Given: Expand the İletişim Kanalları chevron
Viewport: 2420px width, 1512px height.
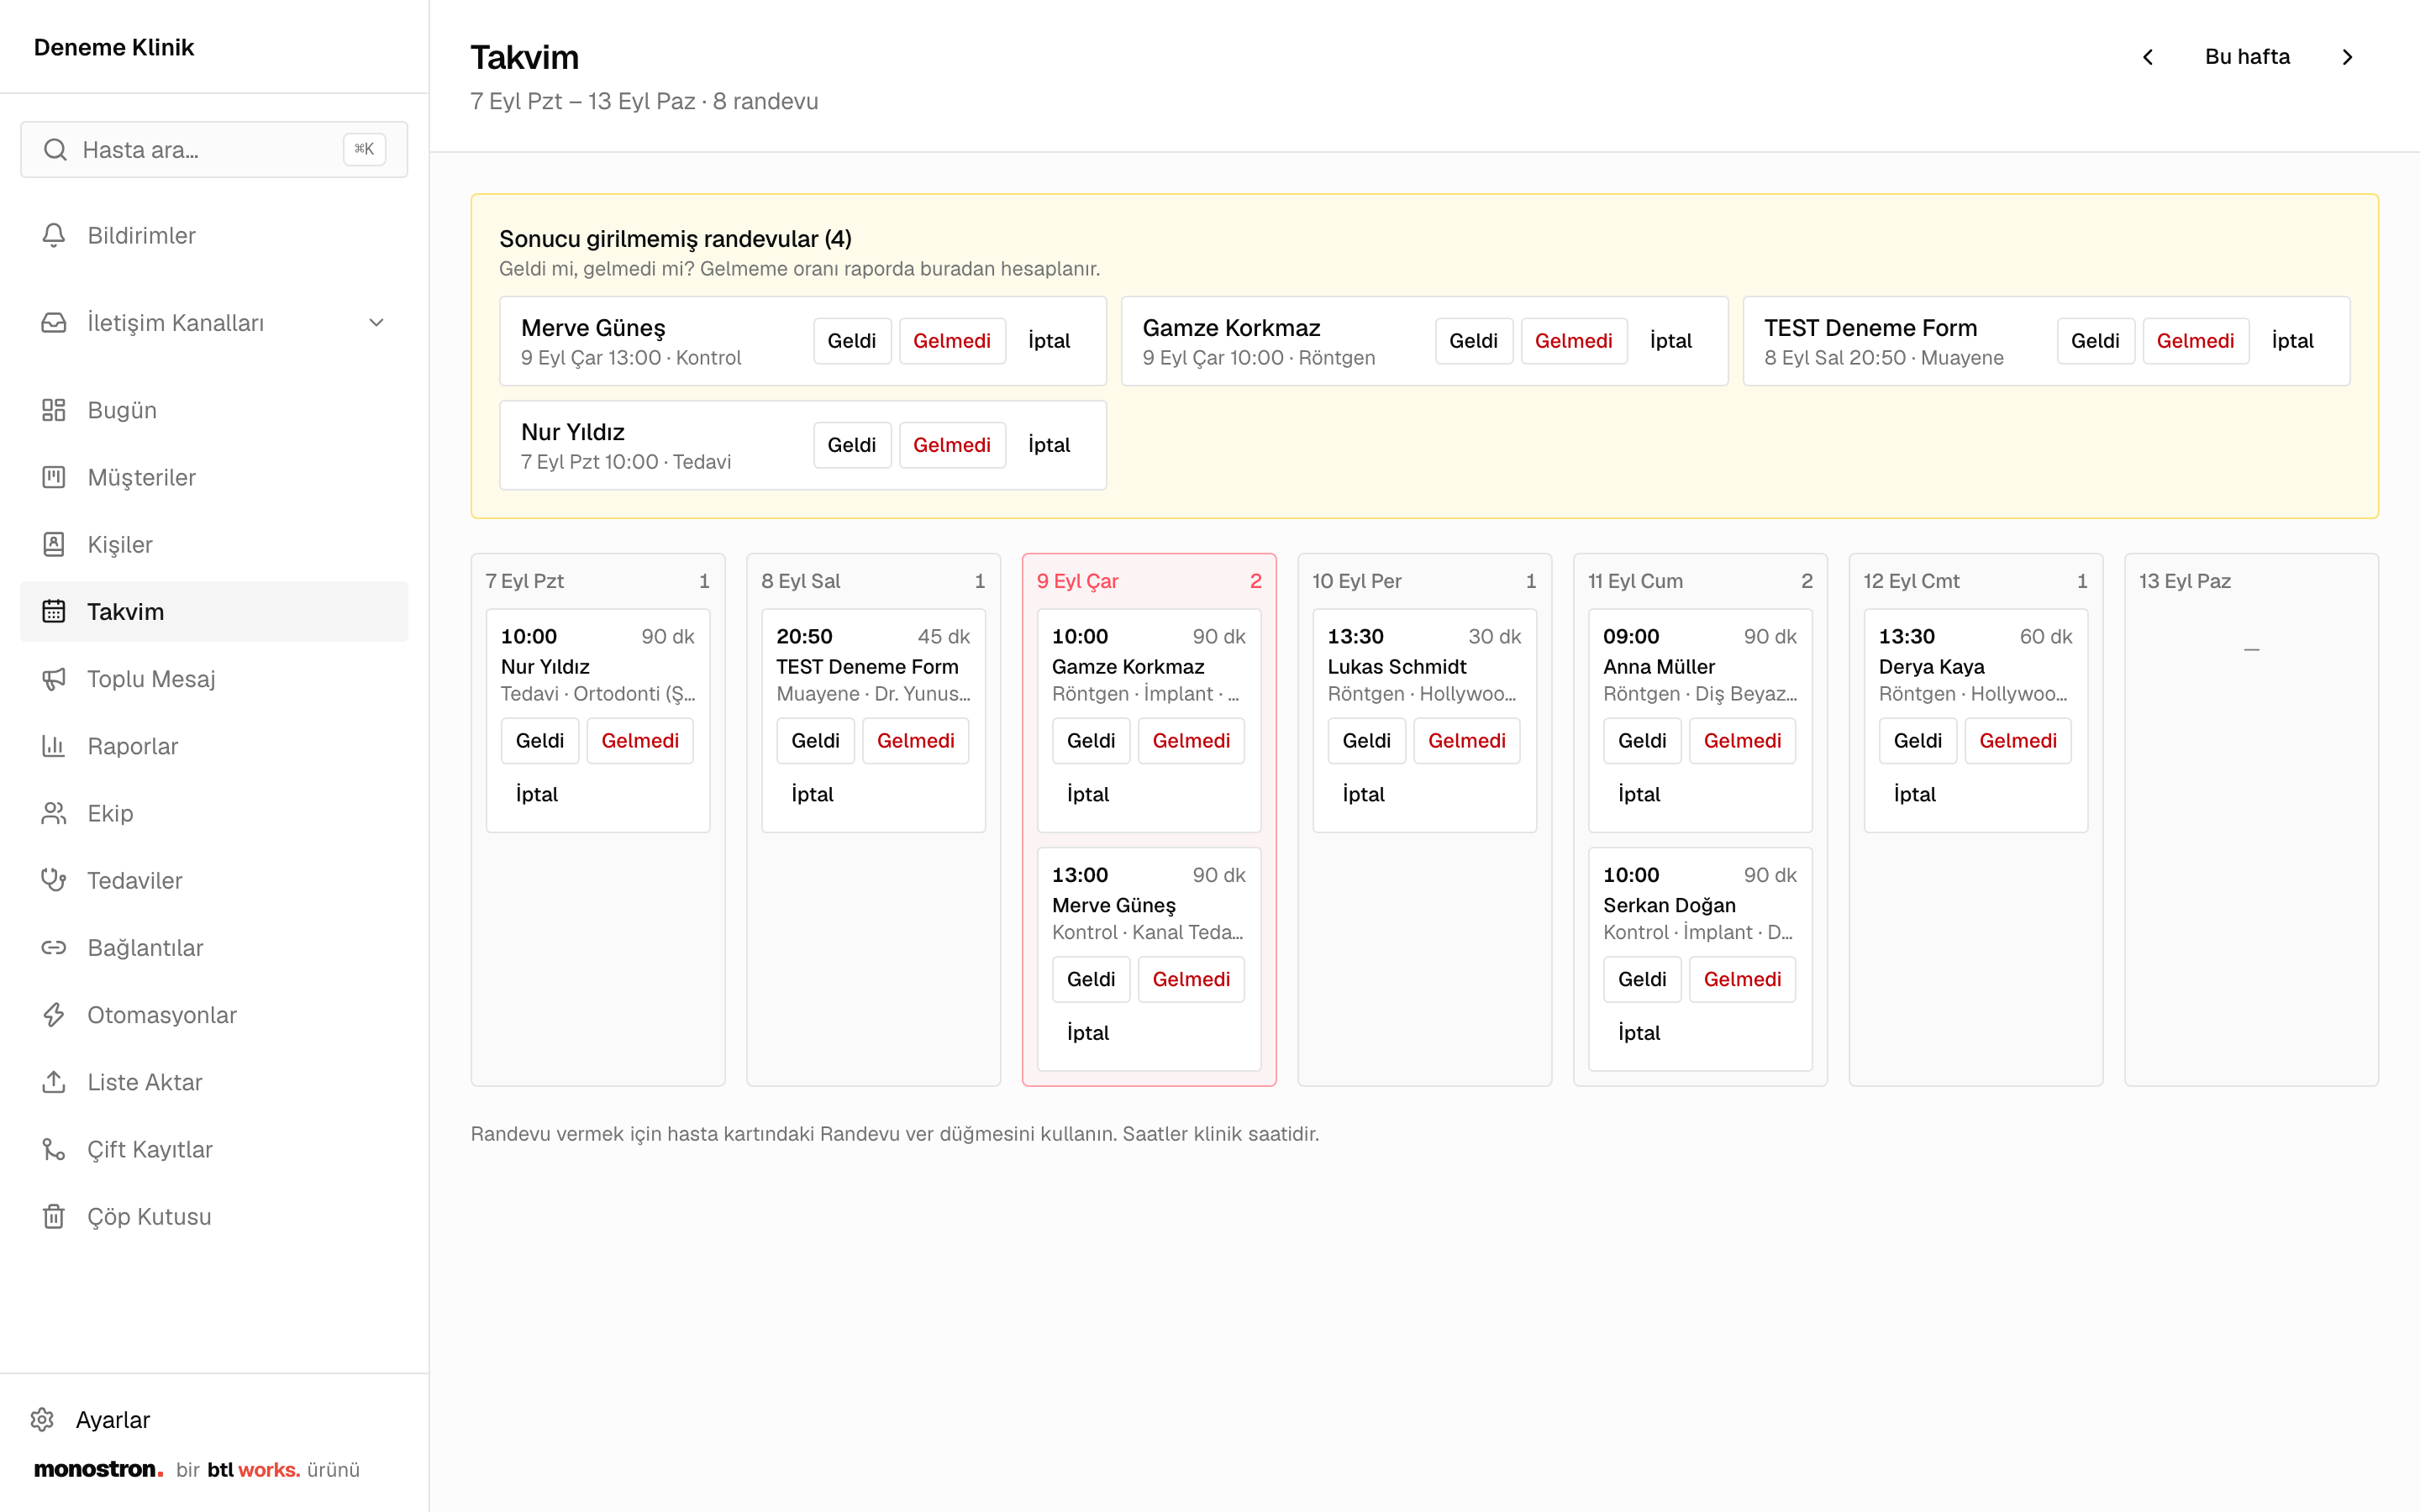Looking at the screenshot, I should pos(376,323).
